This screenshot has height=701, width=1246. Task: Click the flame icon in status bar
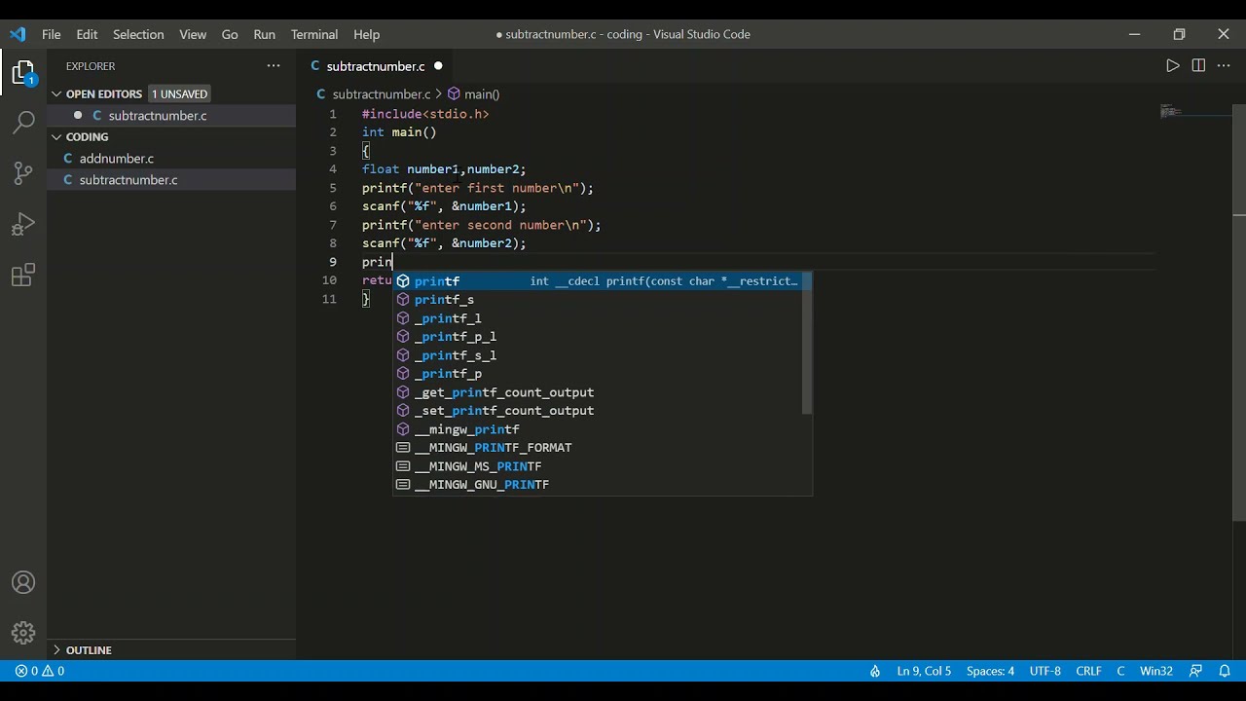875,671
